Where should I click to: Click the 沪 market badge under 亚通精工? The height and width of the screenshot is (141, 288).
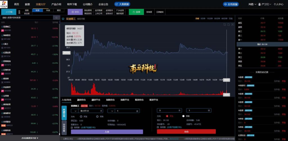tap(2, 30)
